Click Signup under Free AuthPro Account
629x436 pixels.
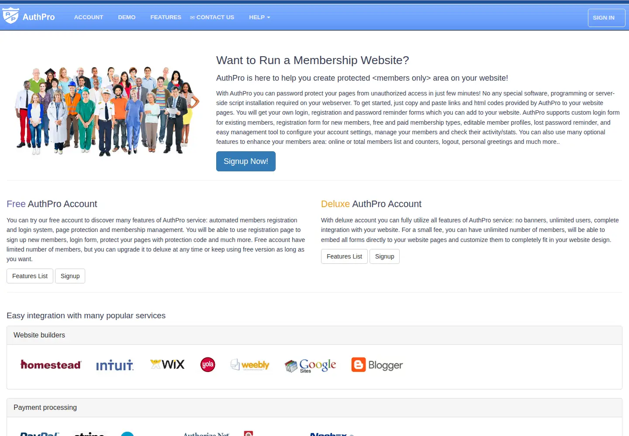pos(70,276)
